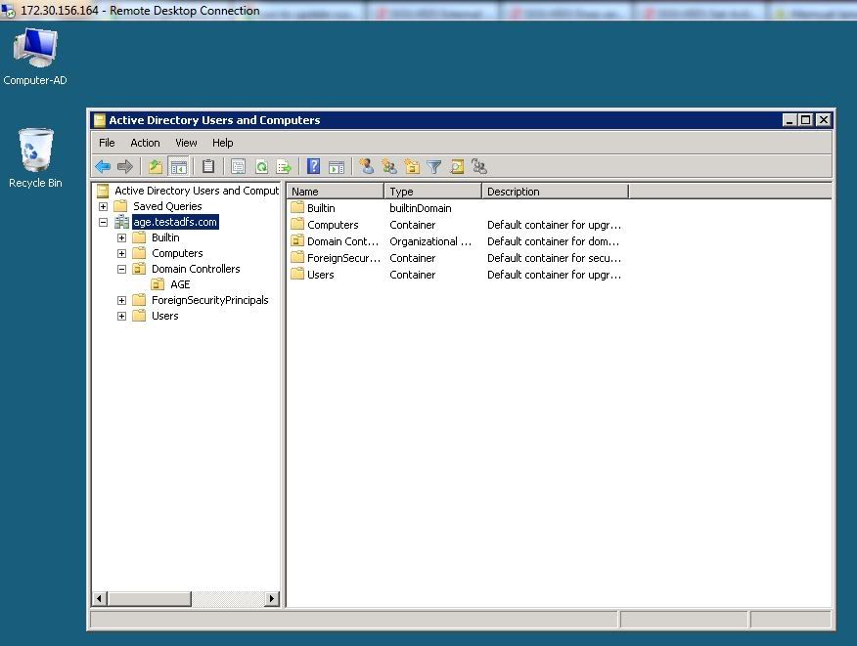Select 'Domain Cont...' row in list
This screenshot has width=857, height=646.
pos(456,241)
